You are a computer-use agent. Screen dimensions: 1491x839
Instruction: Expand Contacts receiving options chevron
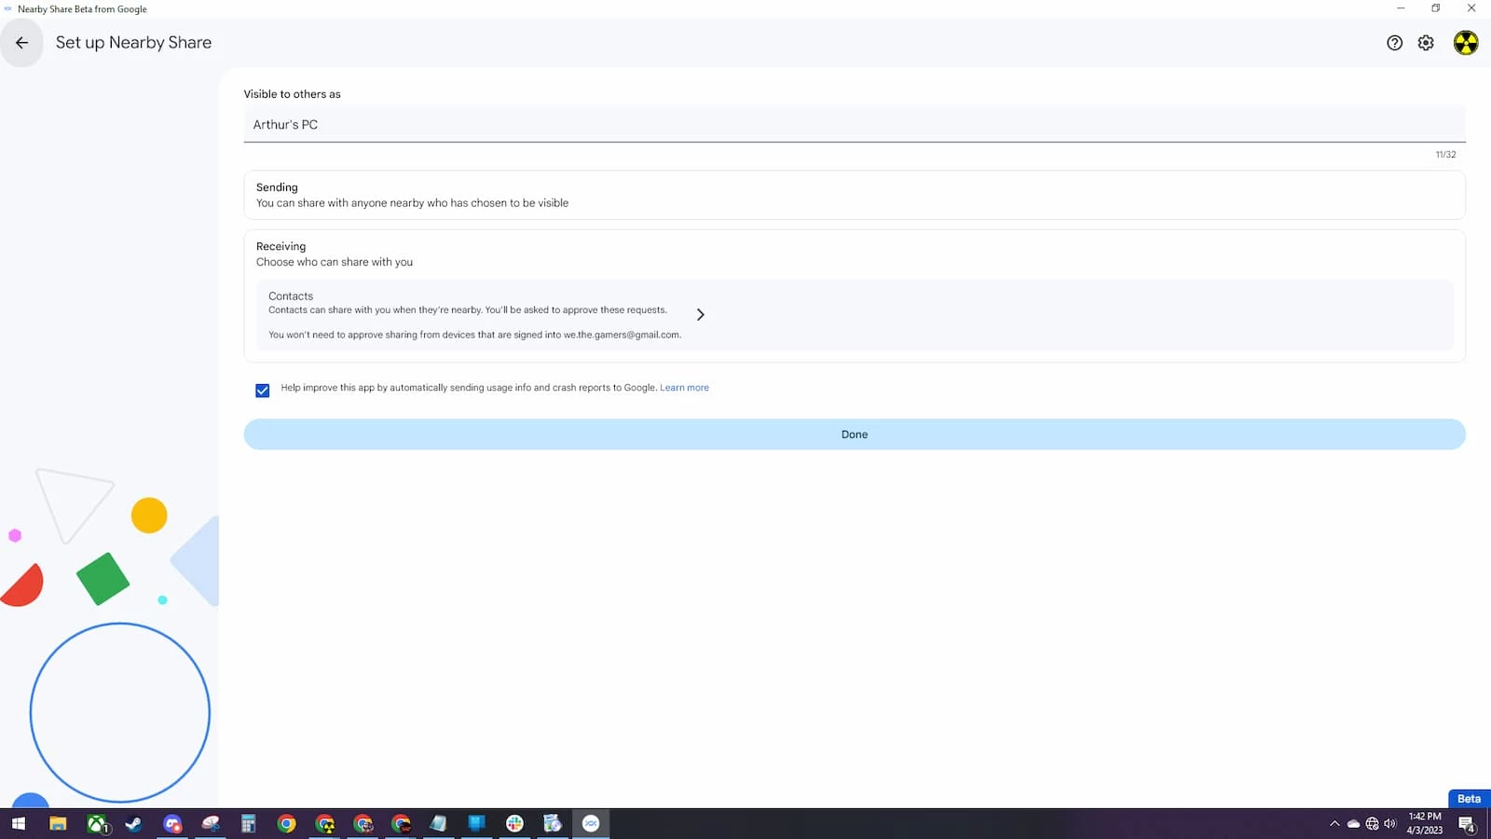(700, 315)
